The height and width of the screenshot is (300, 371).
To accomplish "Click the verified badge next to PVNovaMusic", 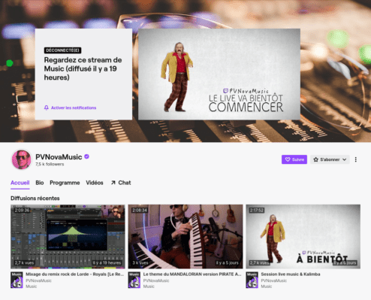I will click(x=87, y=156).
